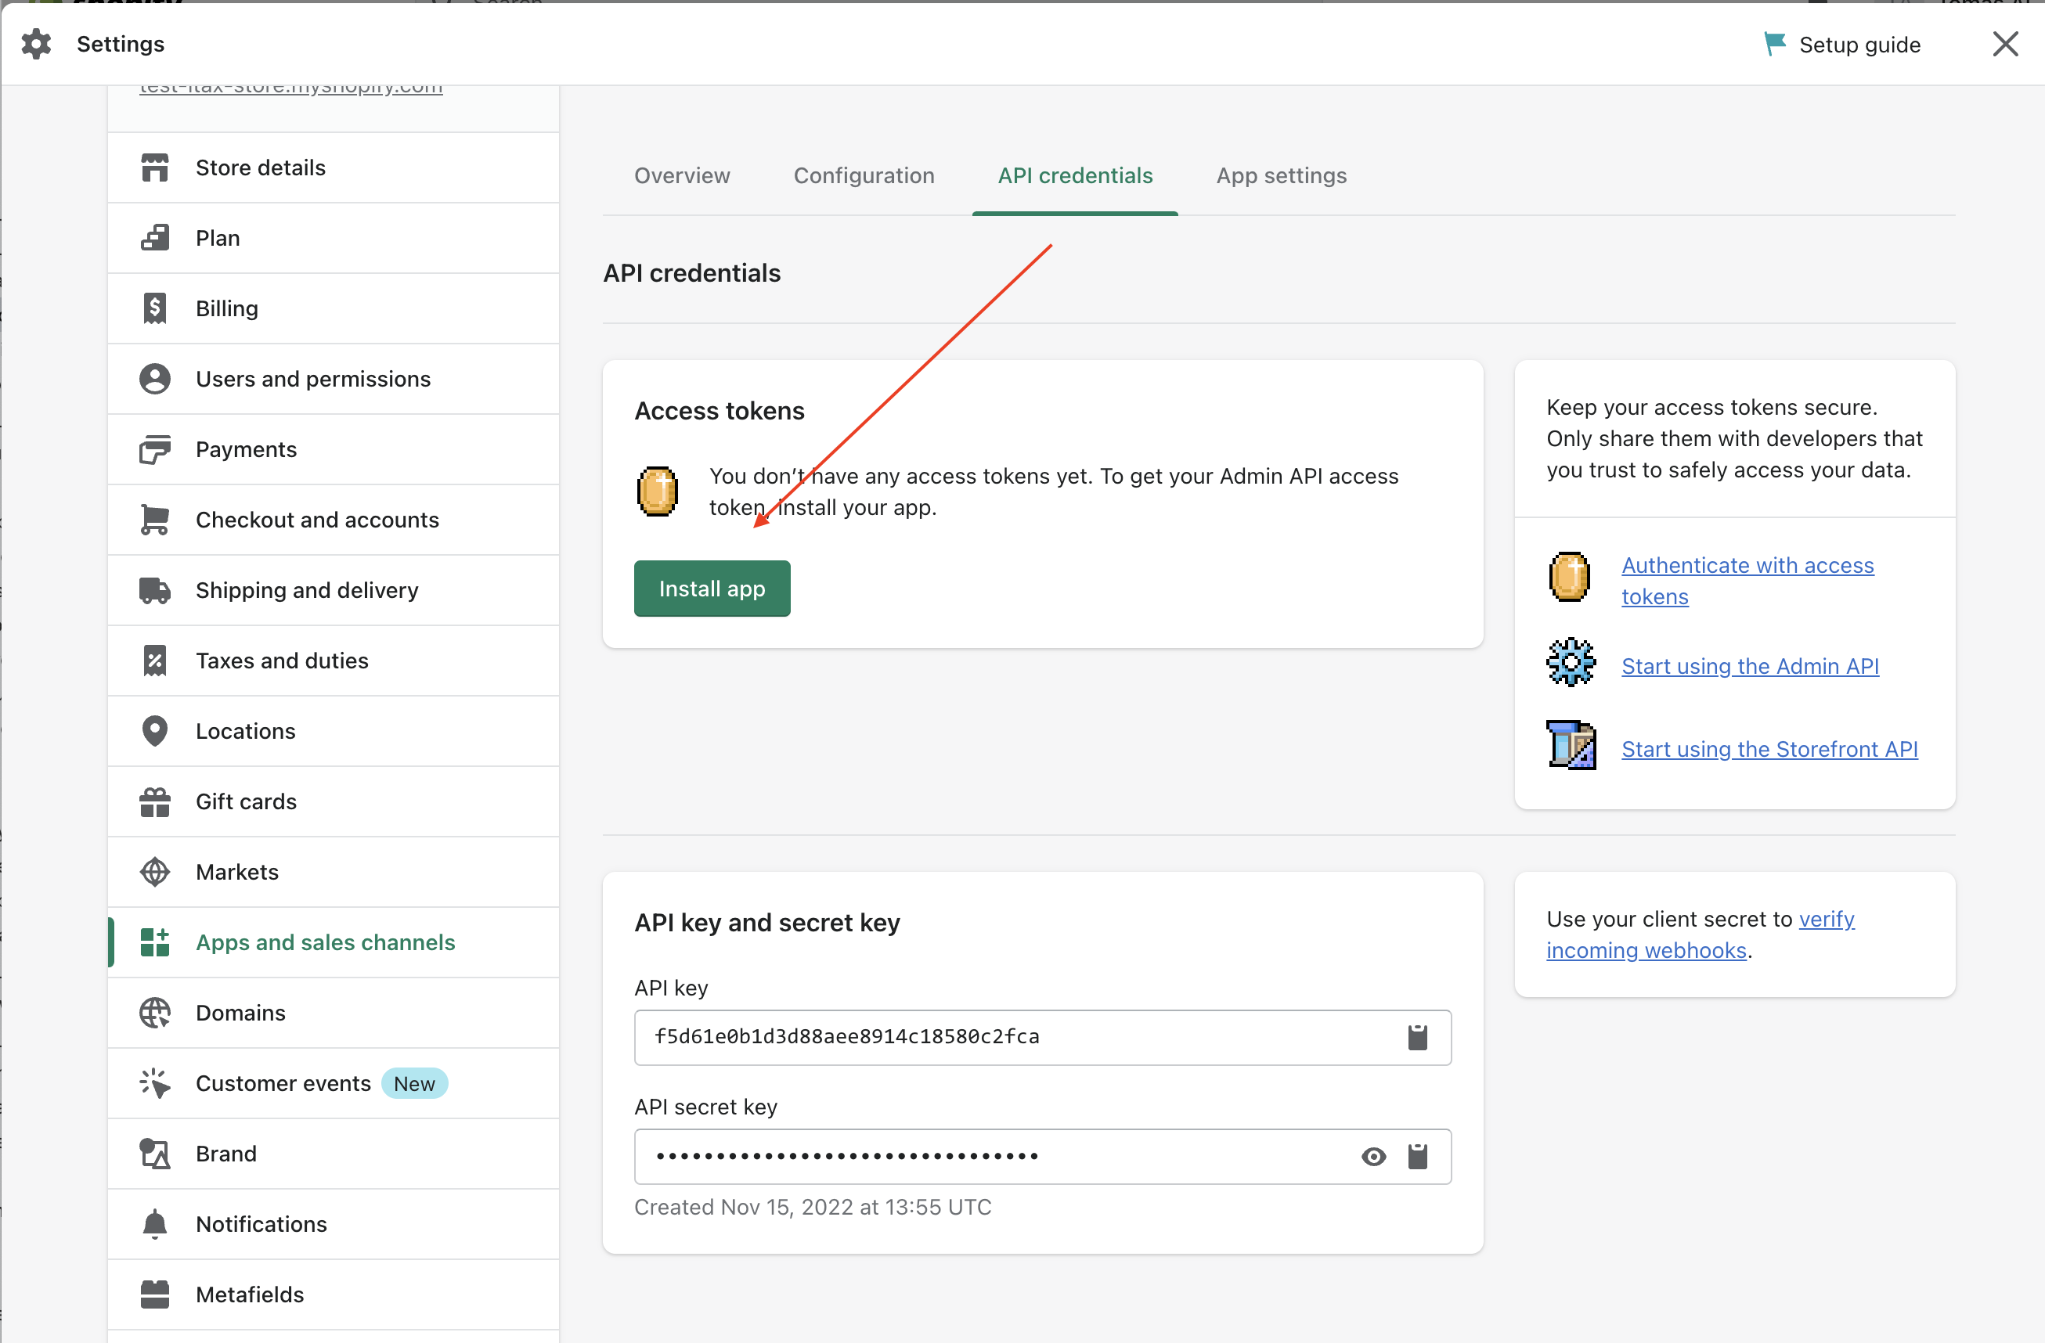
Task: Open the App settings tab
Action: (1280, 175)
